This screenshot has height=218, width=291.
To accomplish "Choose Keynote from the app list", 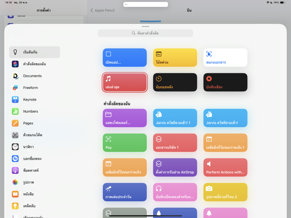I will point(30,100).
